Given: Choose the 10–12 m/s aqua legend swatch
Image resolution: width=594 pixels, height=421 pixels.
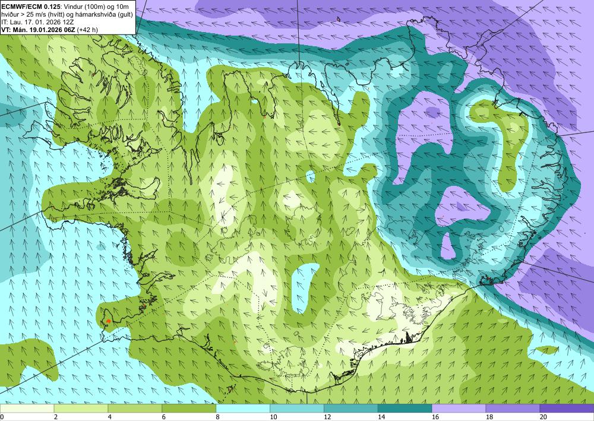Looking at the screenshot, I should (x=296, y=409).
